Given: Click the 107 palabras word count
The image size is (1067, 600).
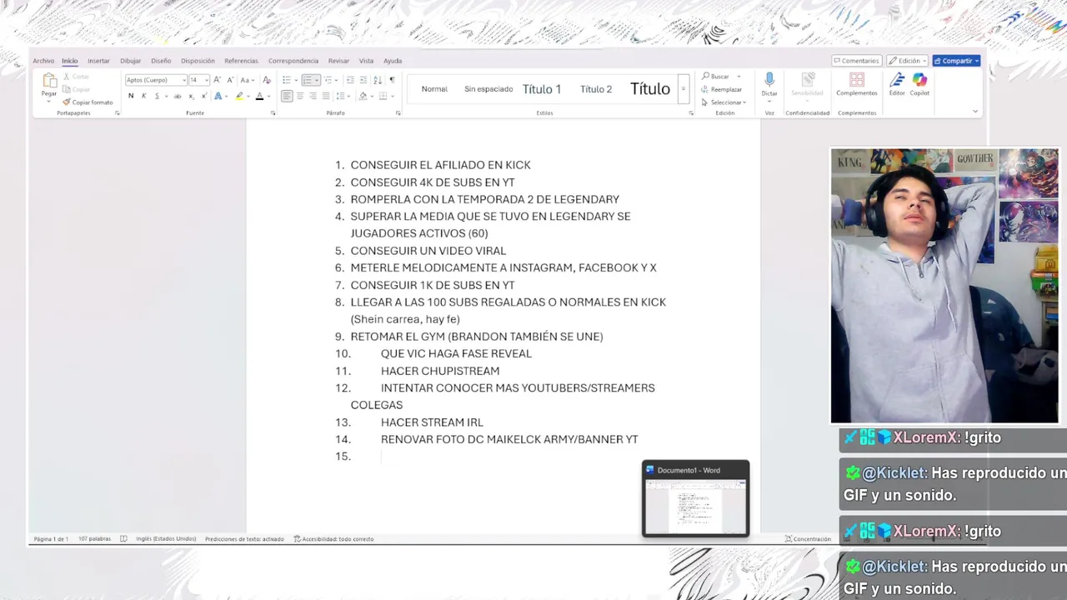Looking at the screenshot, I should pyautogui.click(x=94, y=539).
